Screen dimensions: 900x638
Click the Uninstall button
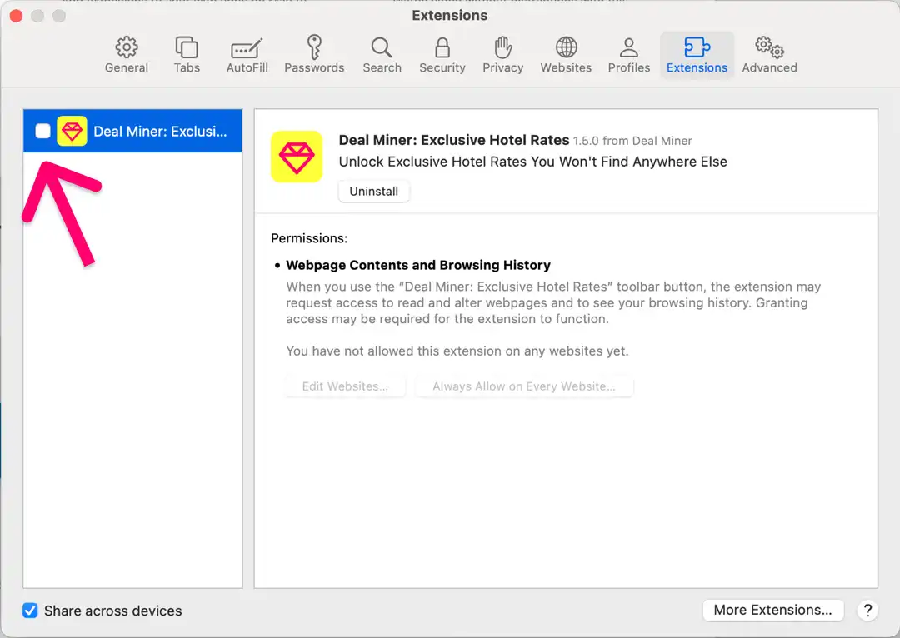pos(373,191)
